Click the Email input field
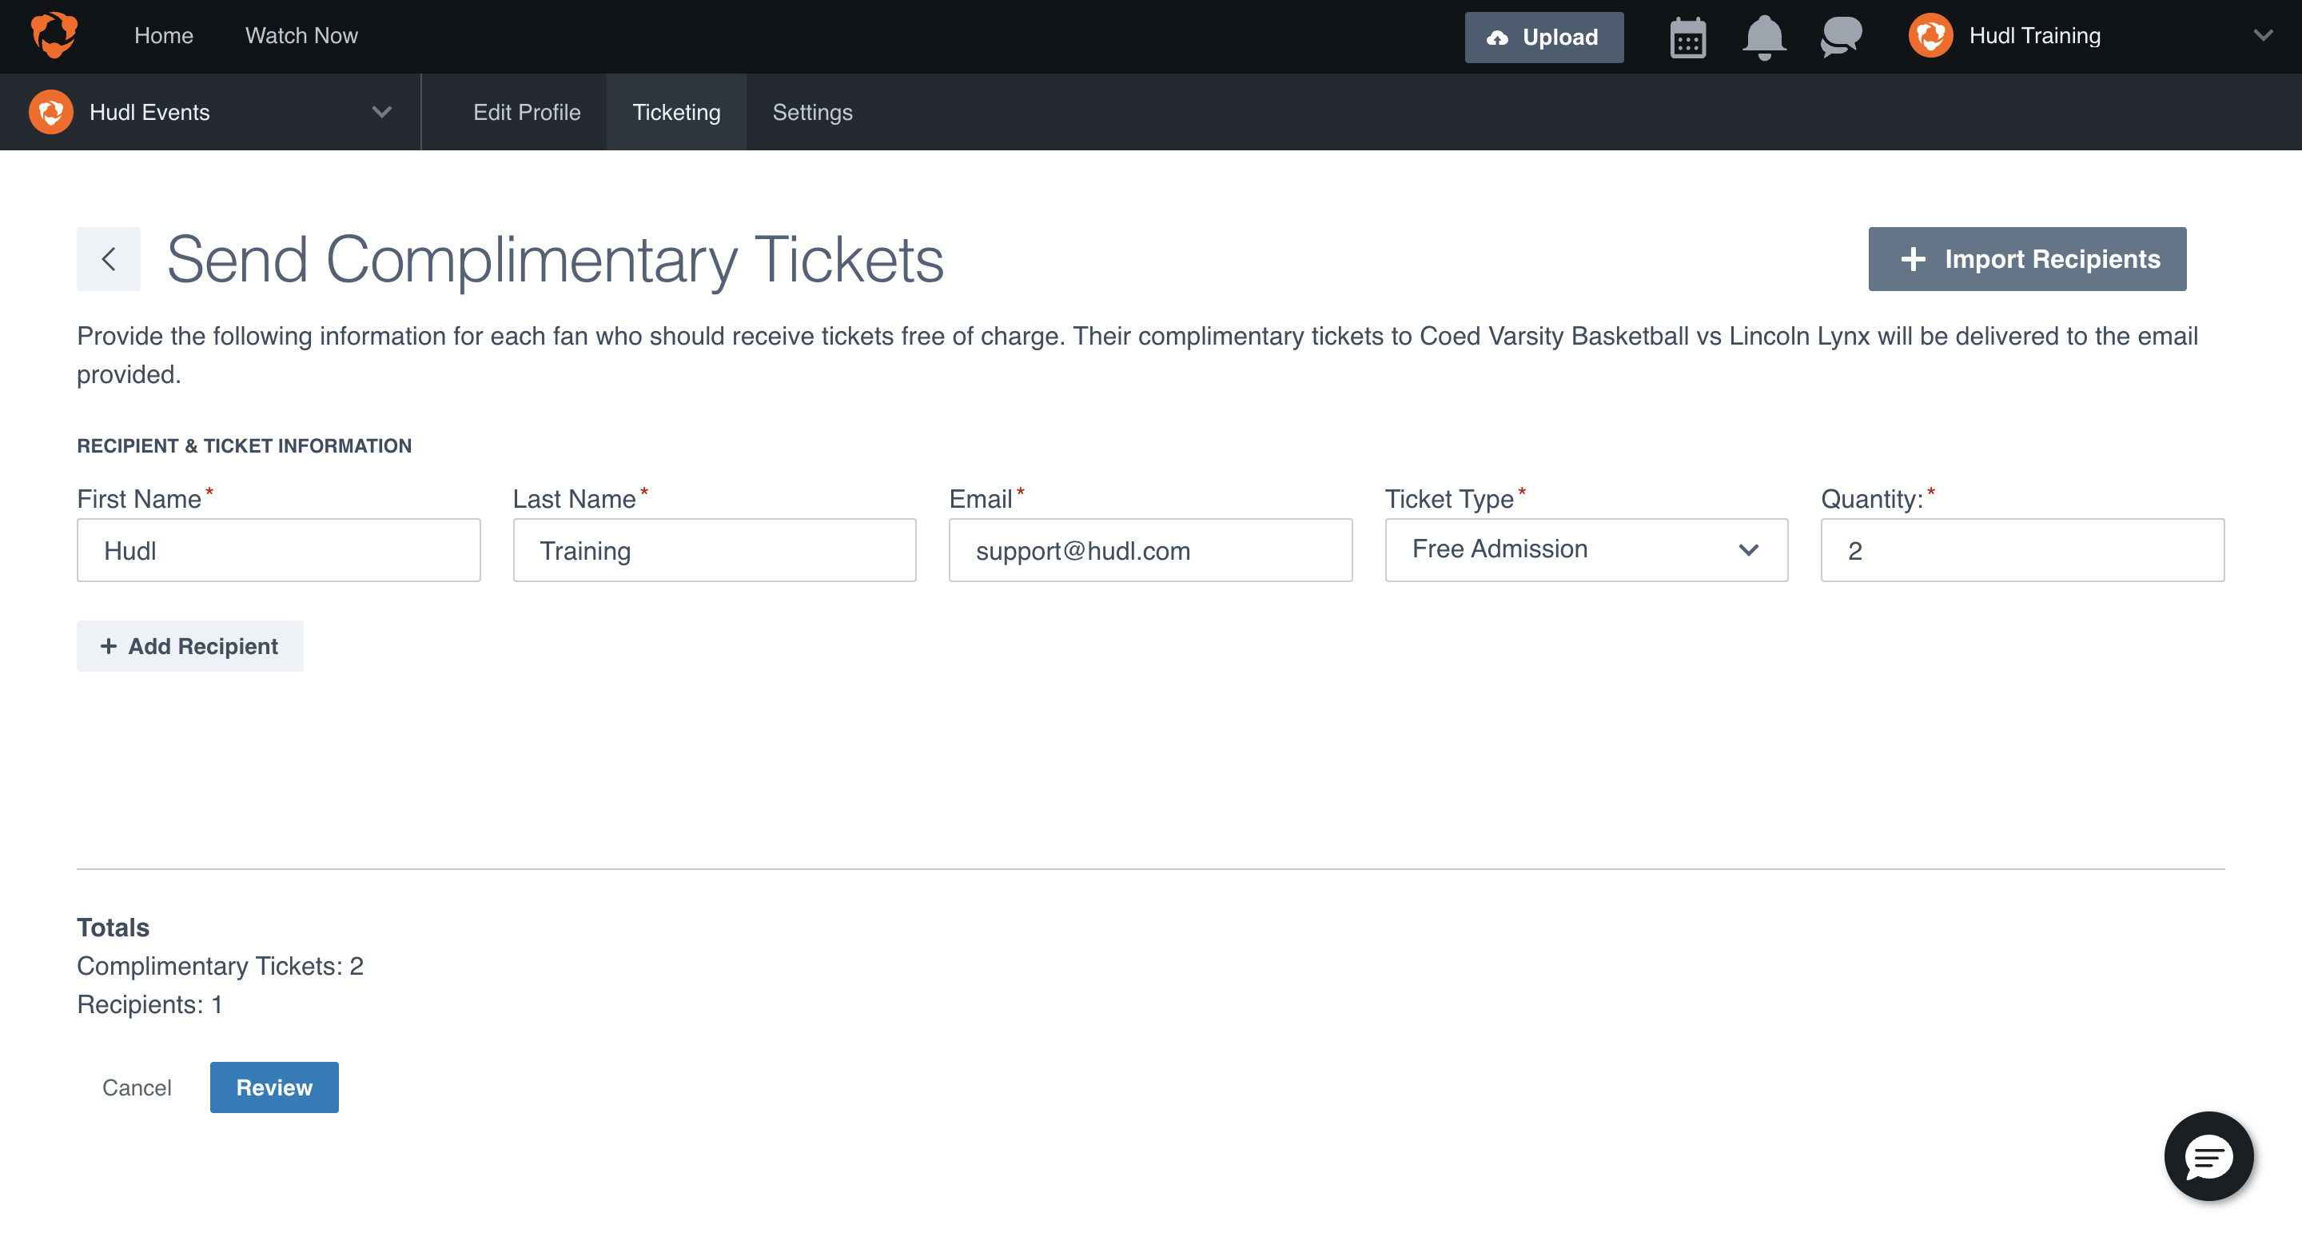This screenshot has width=2302, height=1241. [1150, 550]
